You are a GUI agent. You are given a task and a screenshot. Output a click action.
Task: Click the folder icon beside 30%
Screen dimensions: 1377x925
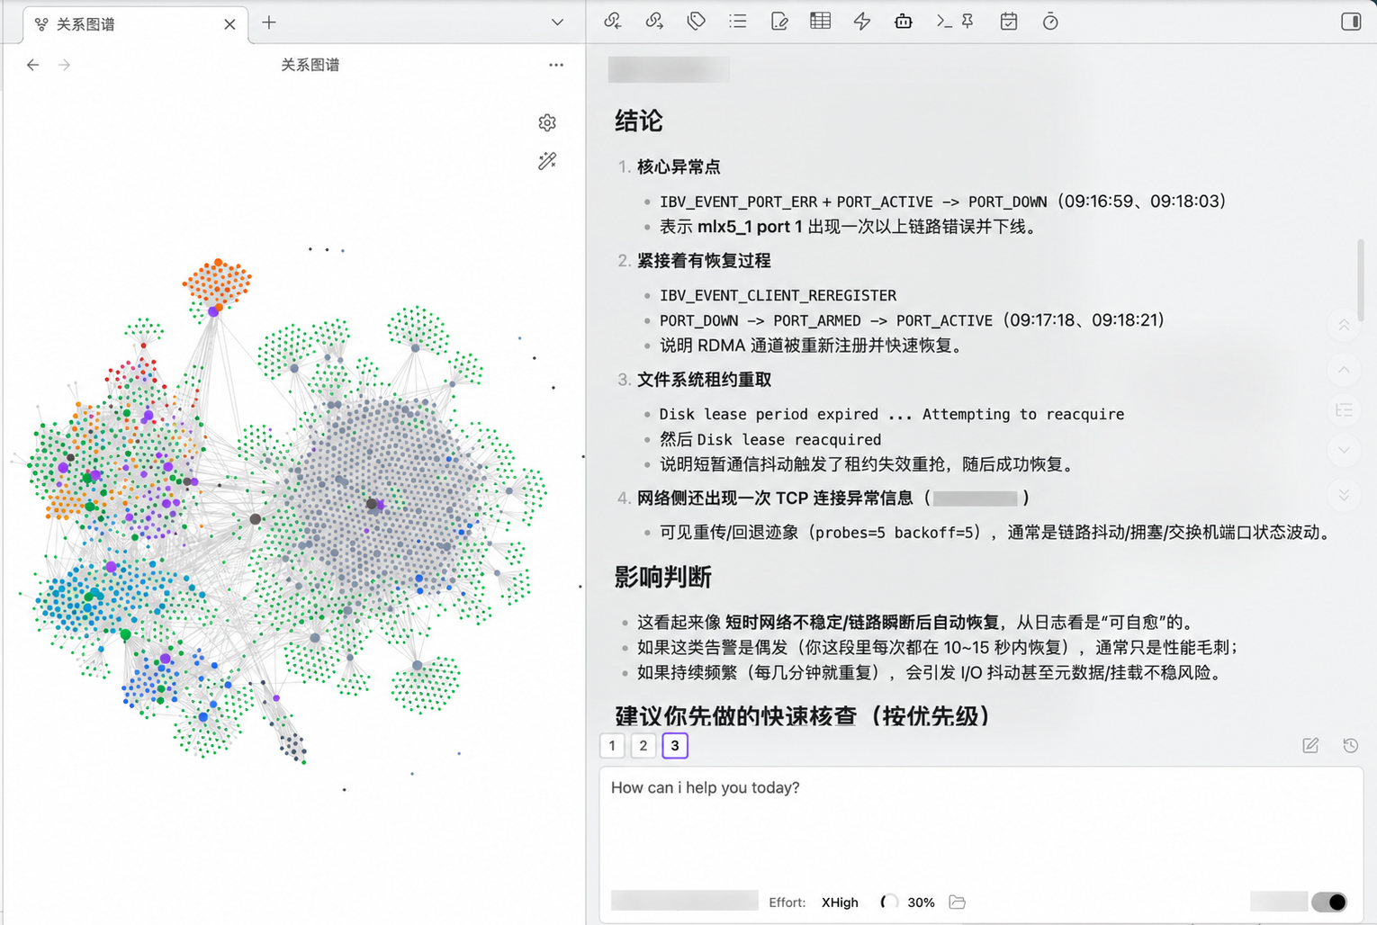click(958, 902)
